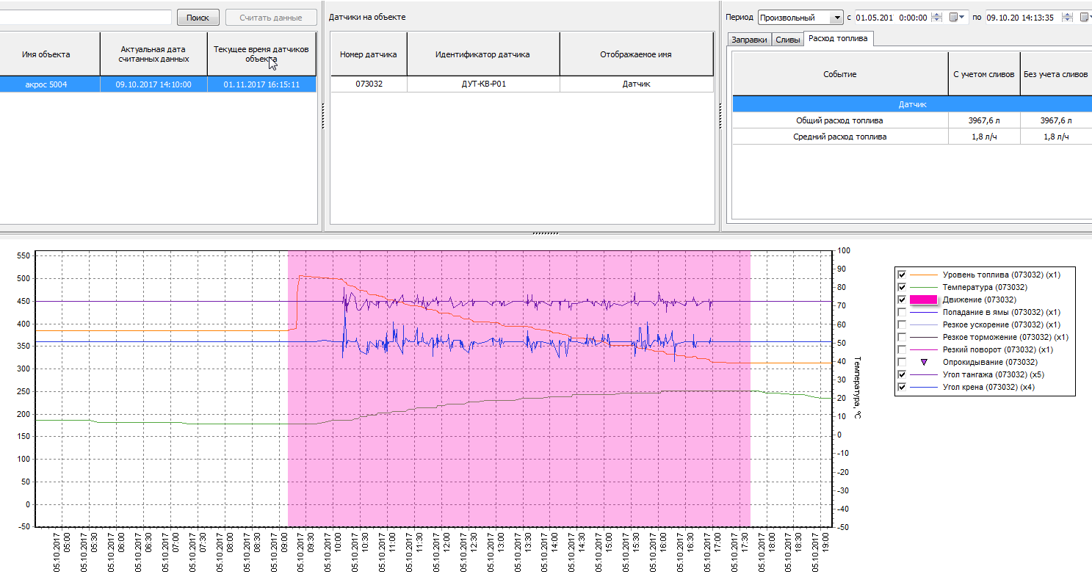Click the purple triangle Опрокидывание legend marker
This screenshot has height=577, width=1092.
pyautogui.click(x=924, y=362)
